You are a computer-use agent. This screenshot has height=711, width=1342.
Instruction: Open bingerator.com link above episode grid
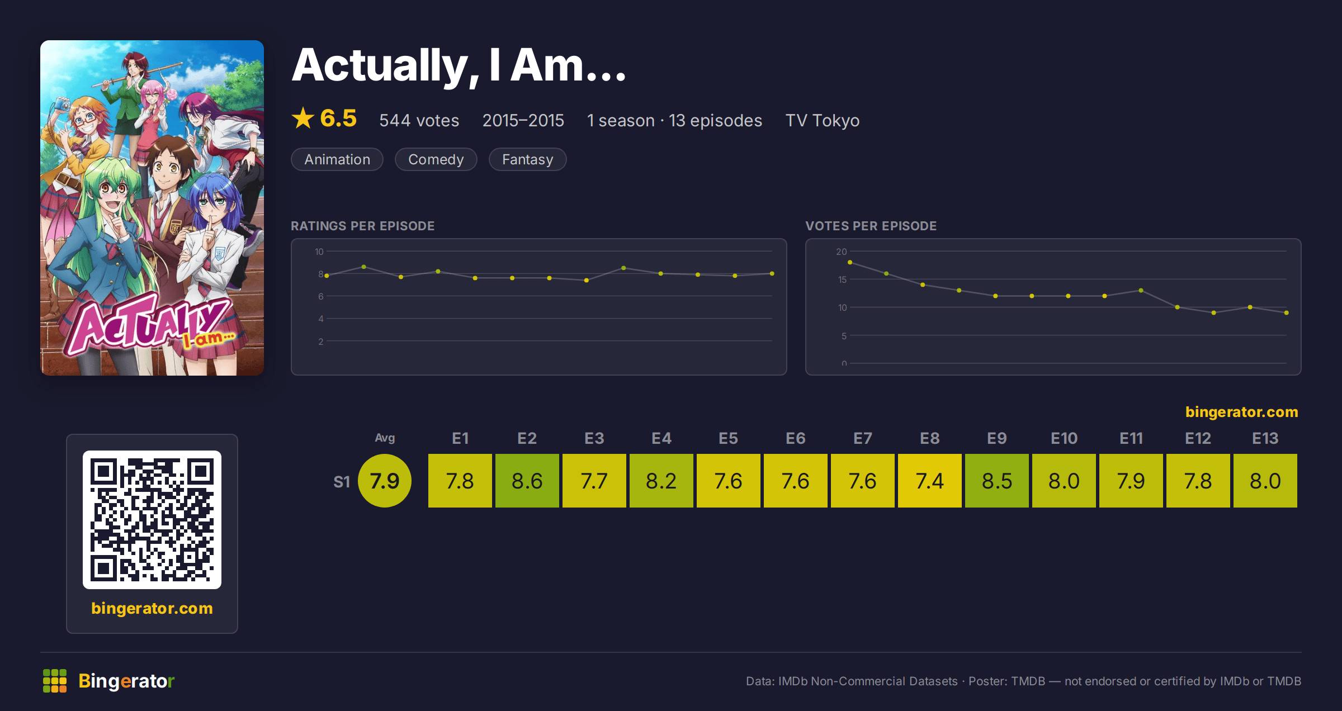1242,412
